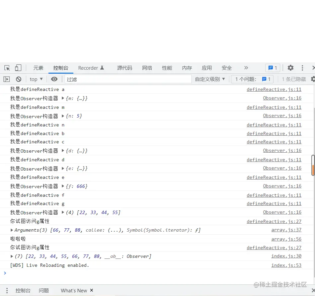Expand the (7) array with Observer

pyautogui.click(x=11, y=256)
